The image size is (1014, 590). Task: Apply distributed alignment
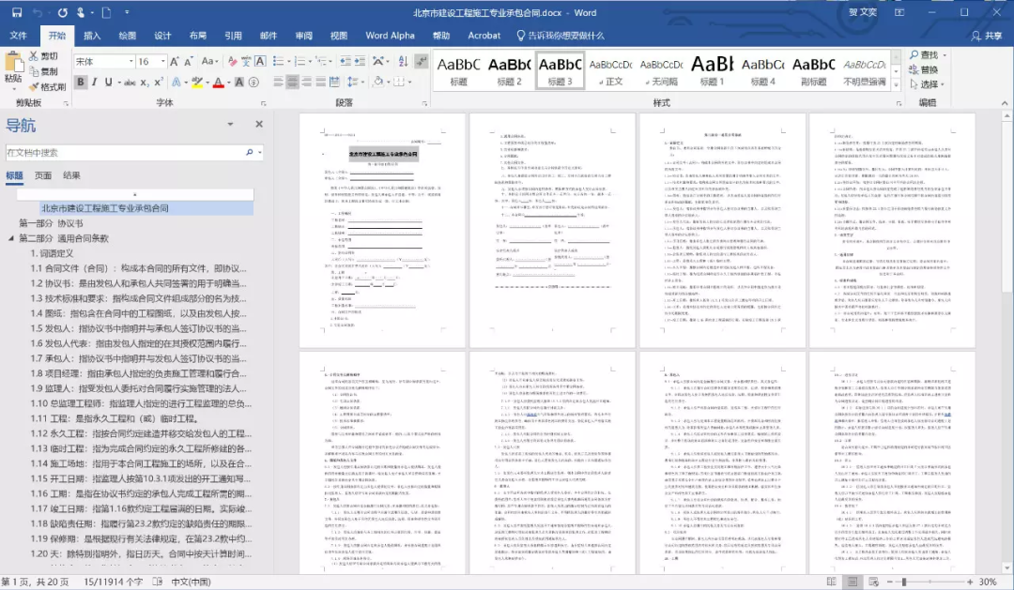[x=334, y=82]
